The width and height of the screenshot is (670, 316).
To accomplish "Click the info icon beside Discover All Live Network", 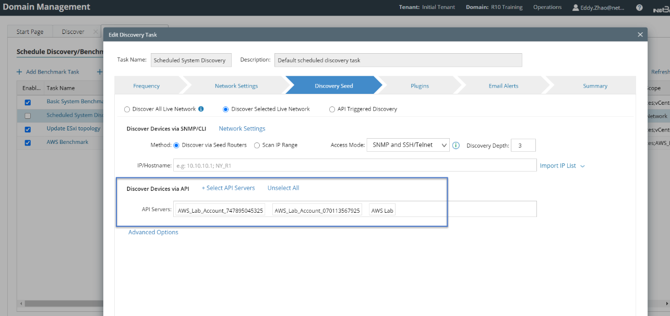I will tap(201, 110).
